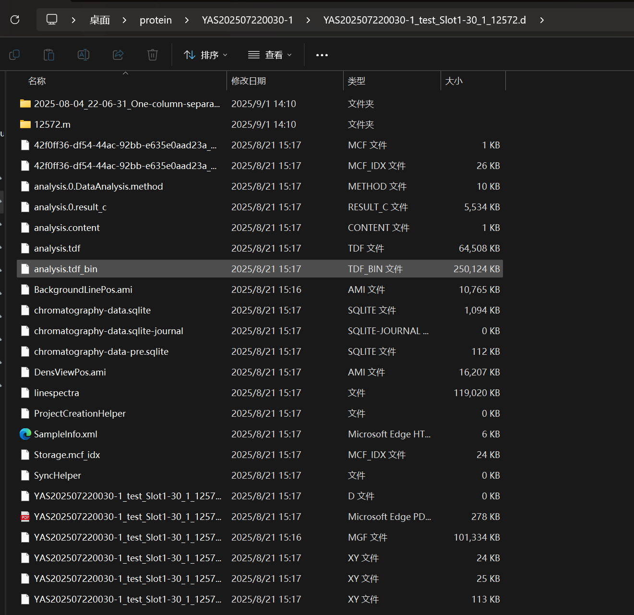Open the 查看 view dropdown
Screen dimensions: 634x615
pyautogui.click(x=270, y=55)
